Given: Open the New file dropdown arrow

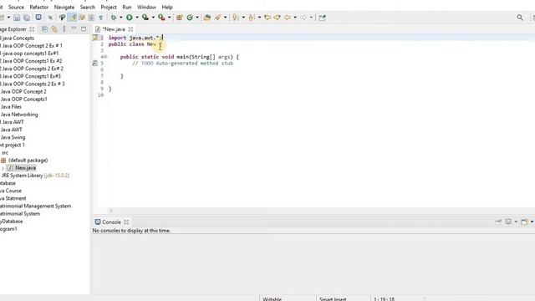Looking at the screenshot, I should pos(8,18).
